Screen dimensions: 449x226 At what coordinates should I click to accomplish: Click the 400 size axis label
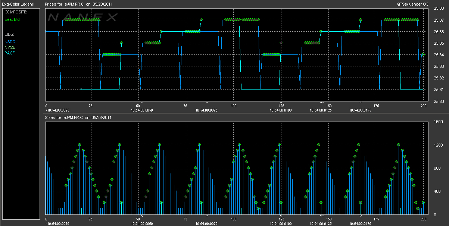click(x=437, y=192)
